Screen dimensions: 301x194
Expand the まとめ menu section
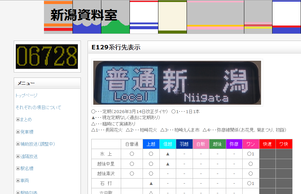click(18, 119)
